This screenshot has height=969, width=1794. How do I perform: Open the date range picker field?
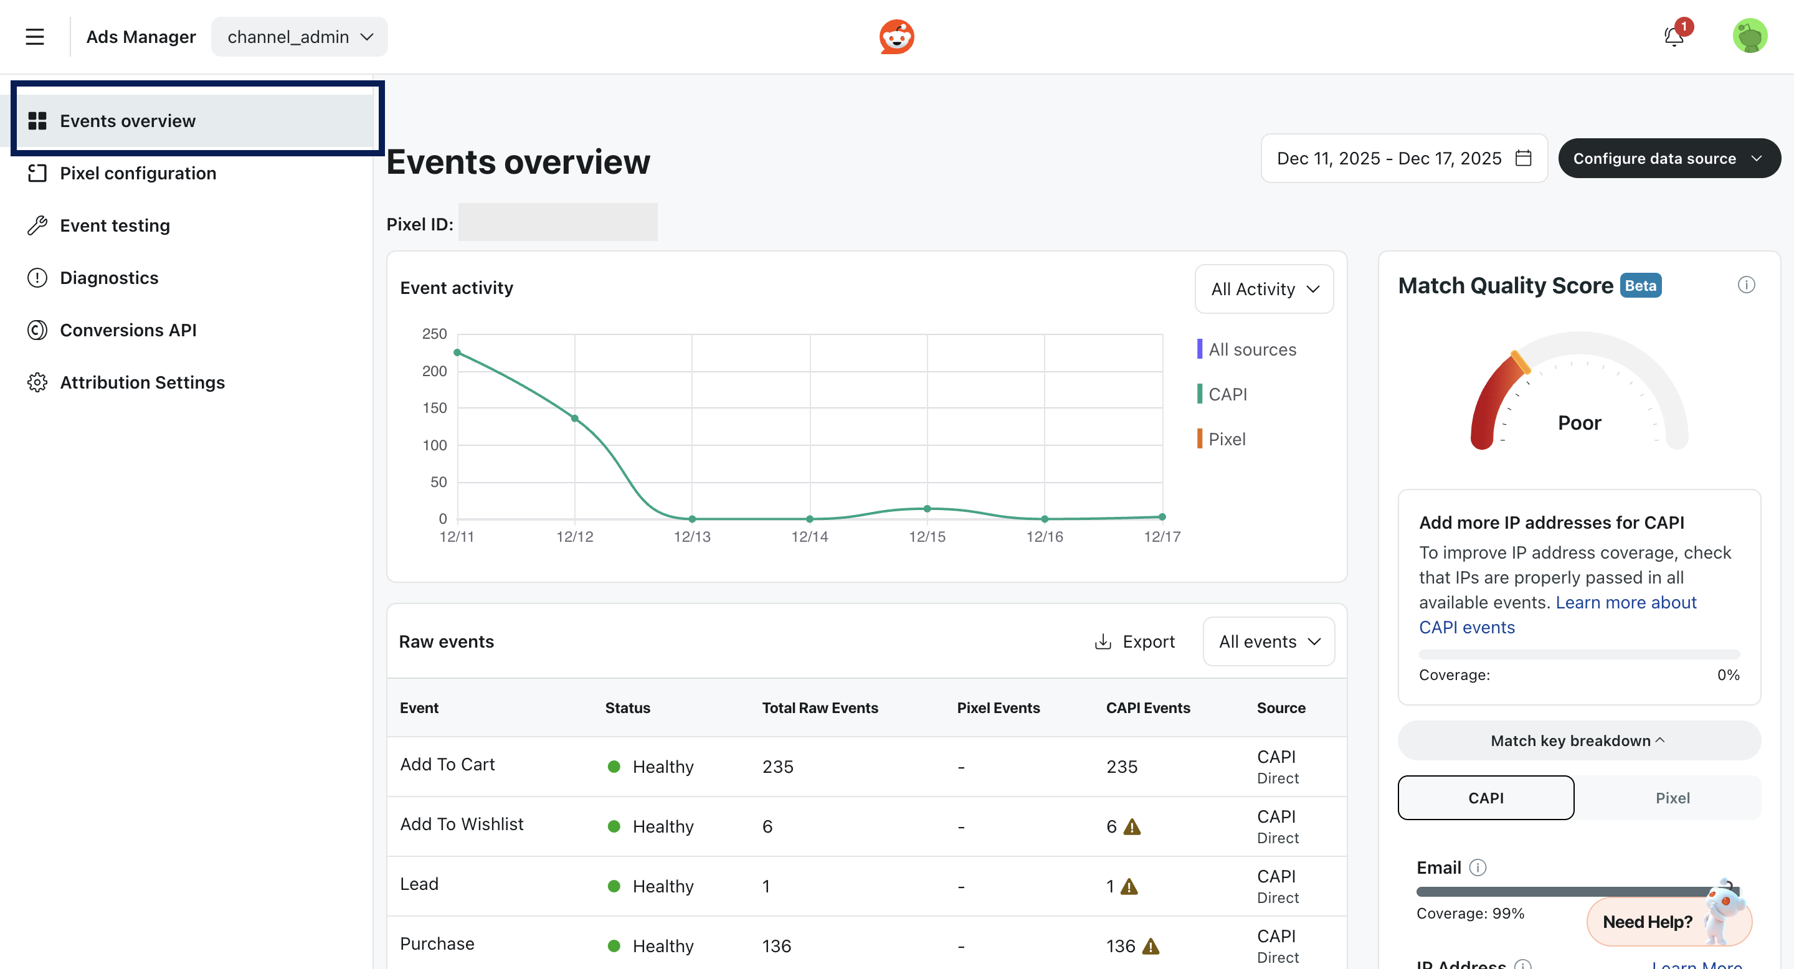(1403, 159)
